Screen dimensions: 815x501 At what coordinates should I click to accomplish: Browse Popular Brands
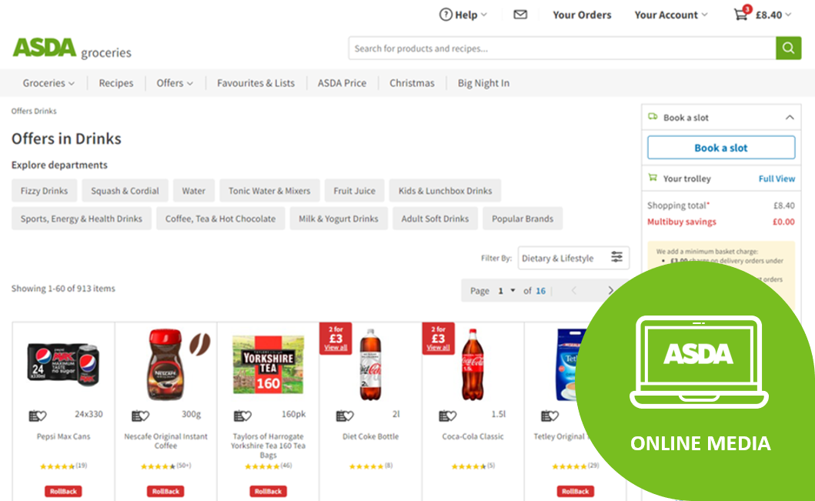(x=523, y=219)
